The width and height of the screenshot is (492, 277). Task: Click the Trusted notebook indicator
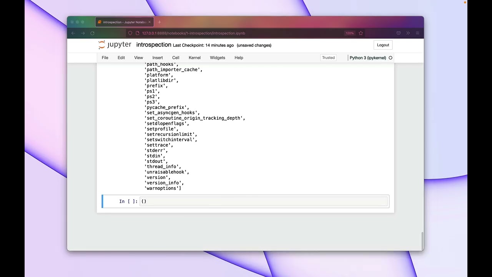click(x=328, y=58)
